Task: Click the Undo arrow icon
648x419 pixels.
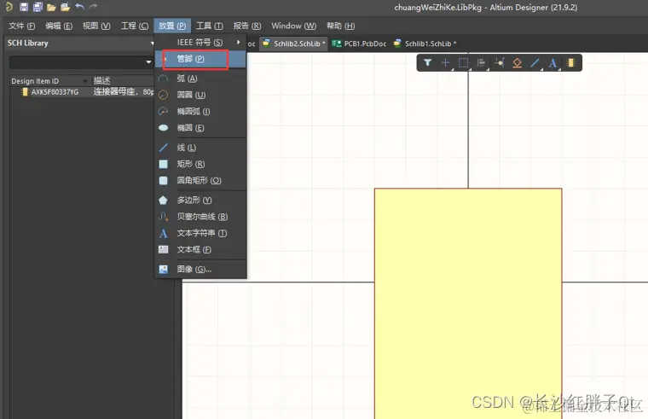Action: pyautogui.click(x=80, y=7)
